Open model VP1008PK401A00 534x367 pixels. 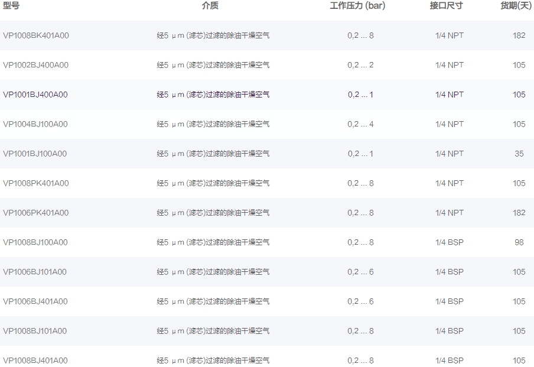click(36, 183)
